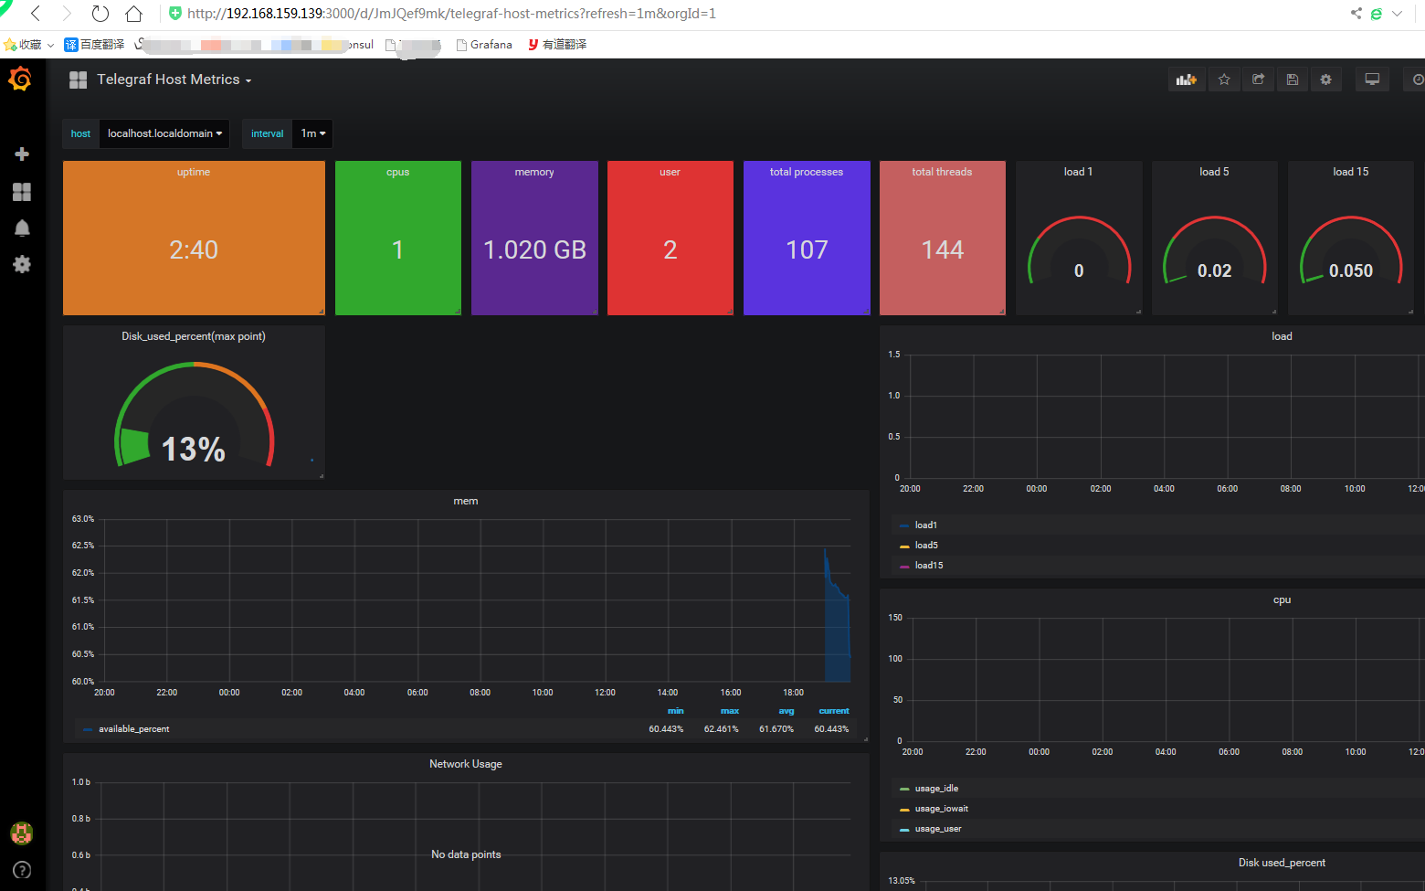The image size is (1425, 891).
Task: Open the Dashboards grid icon in sidebar
Action: 22,191
